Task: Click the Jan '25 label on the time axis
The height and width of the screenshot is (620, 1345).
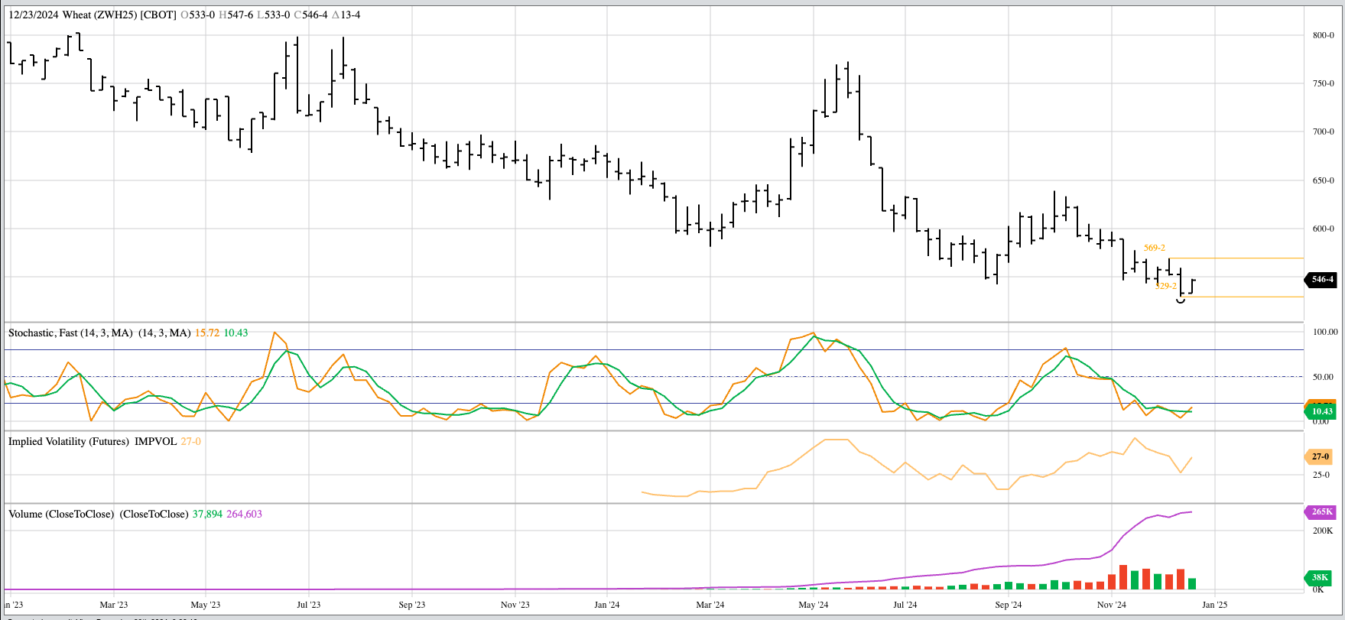Action: 1213,605
